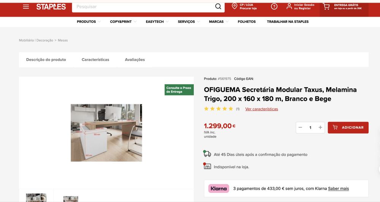Click Até 45 Dias úteis delivery text

click(261, 155)
